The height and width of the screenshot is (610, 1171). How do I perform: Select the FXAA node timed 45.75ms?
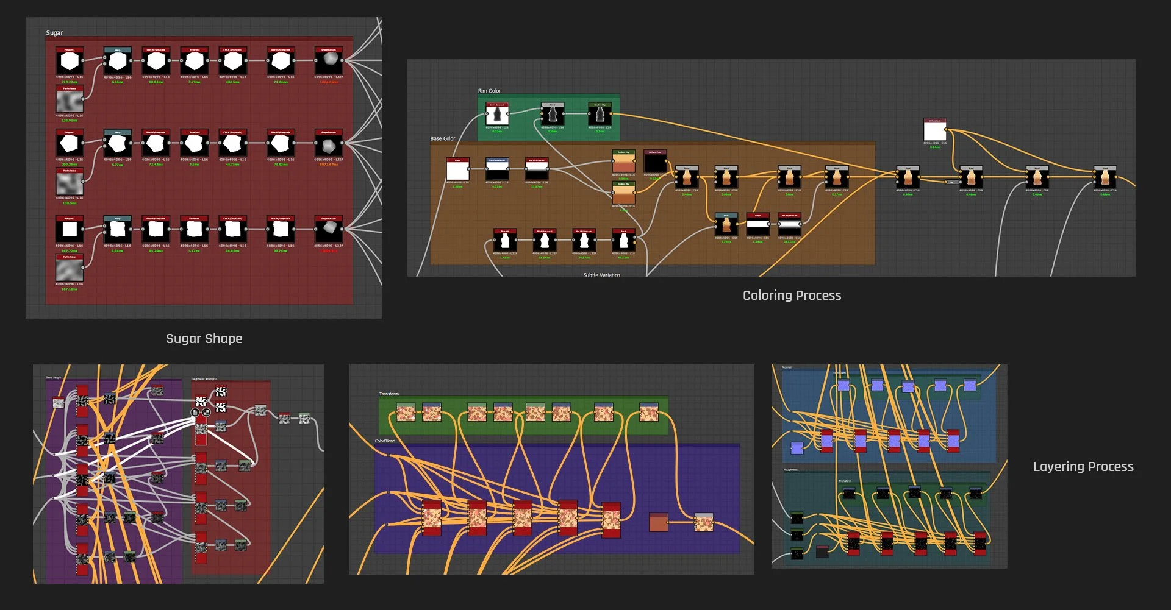[232, 144]
